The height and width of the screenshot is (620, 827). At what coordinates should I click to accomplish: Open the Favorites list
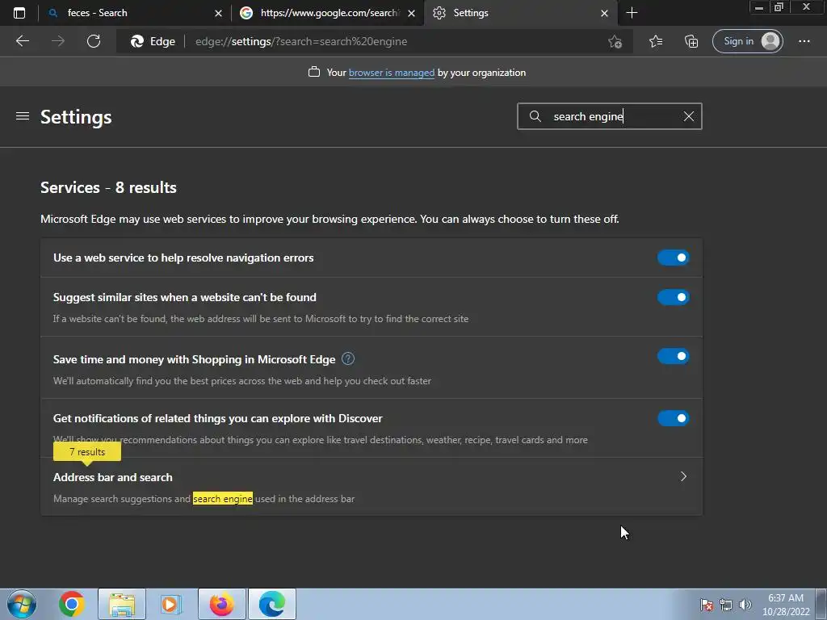pos(656,41)
